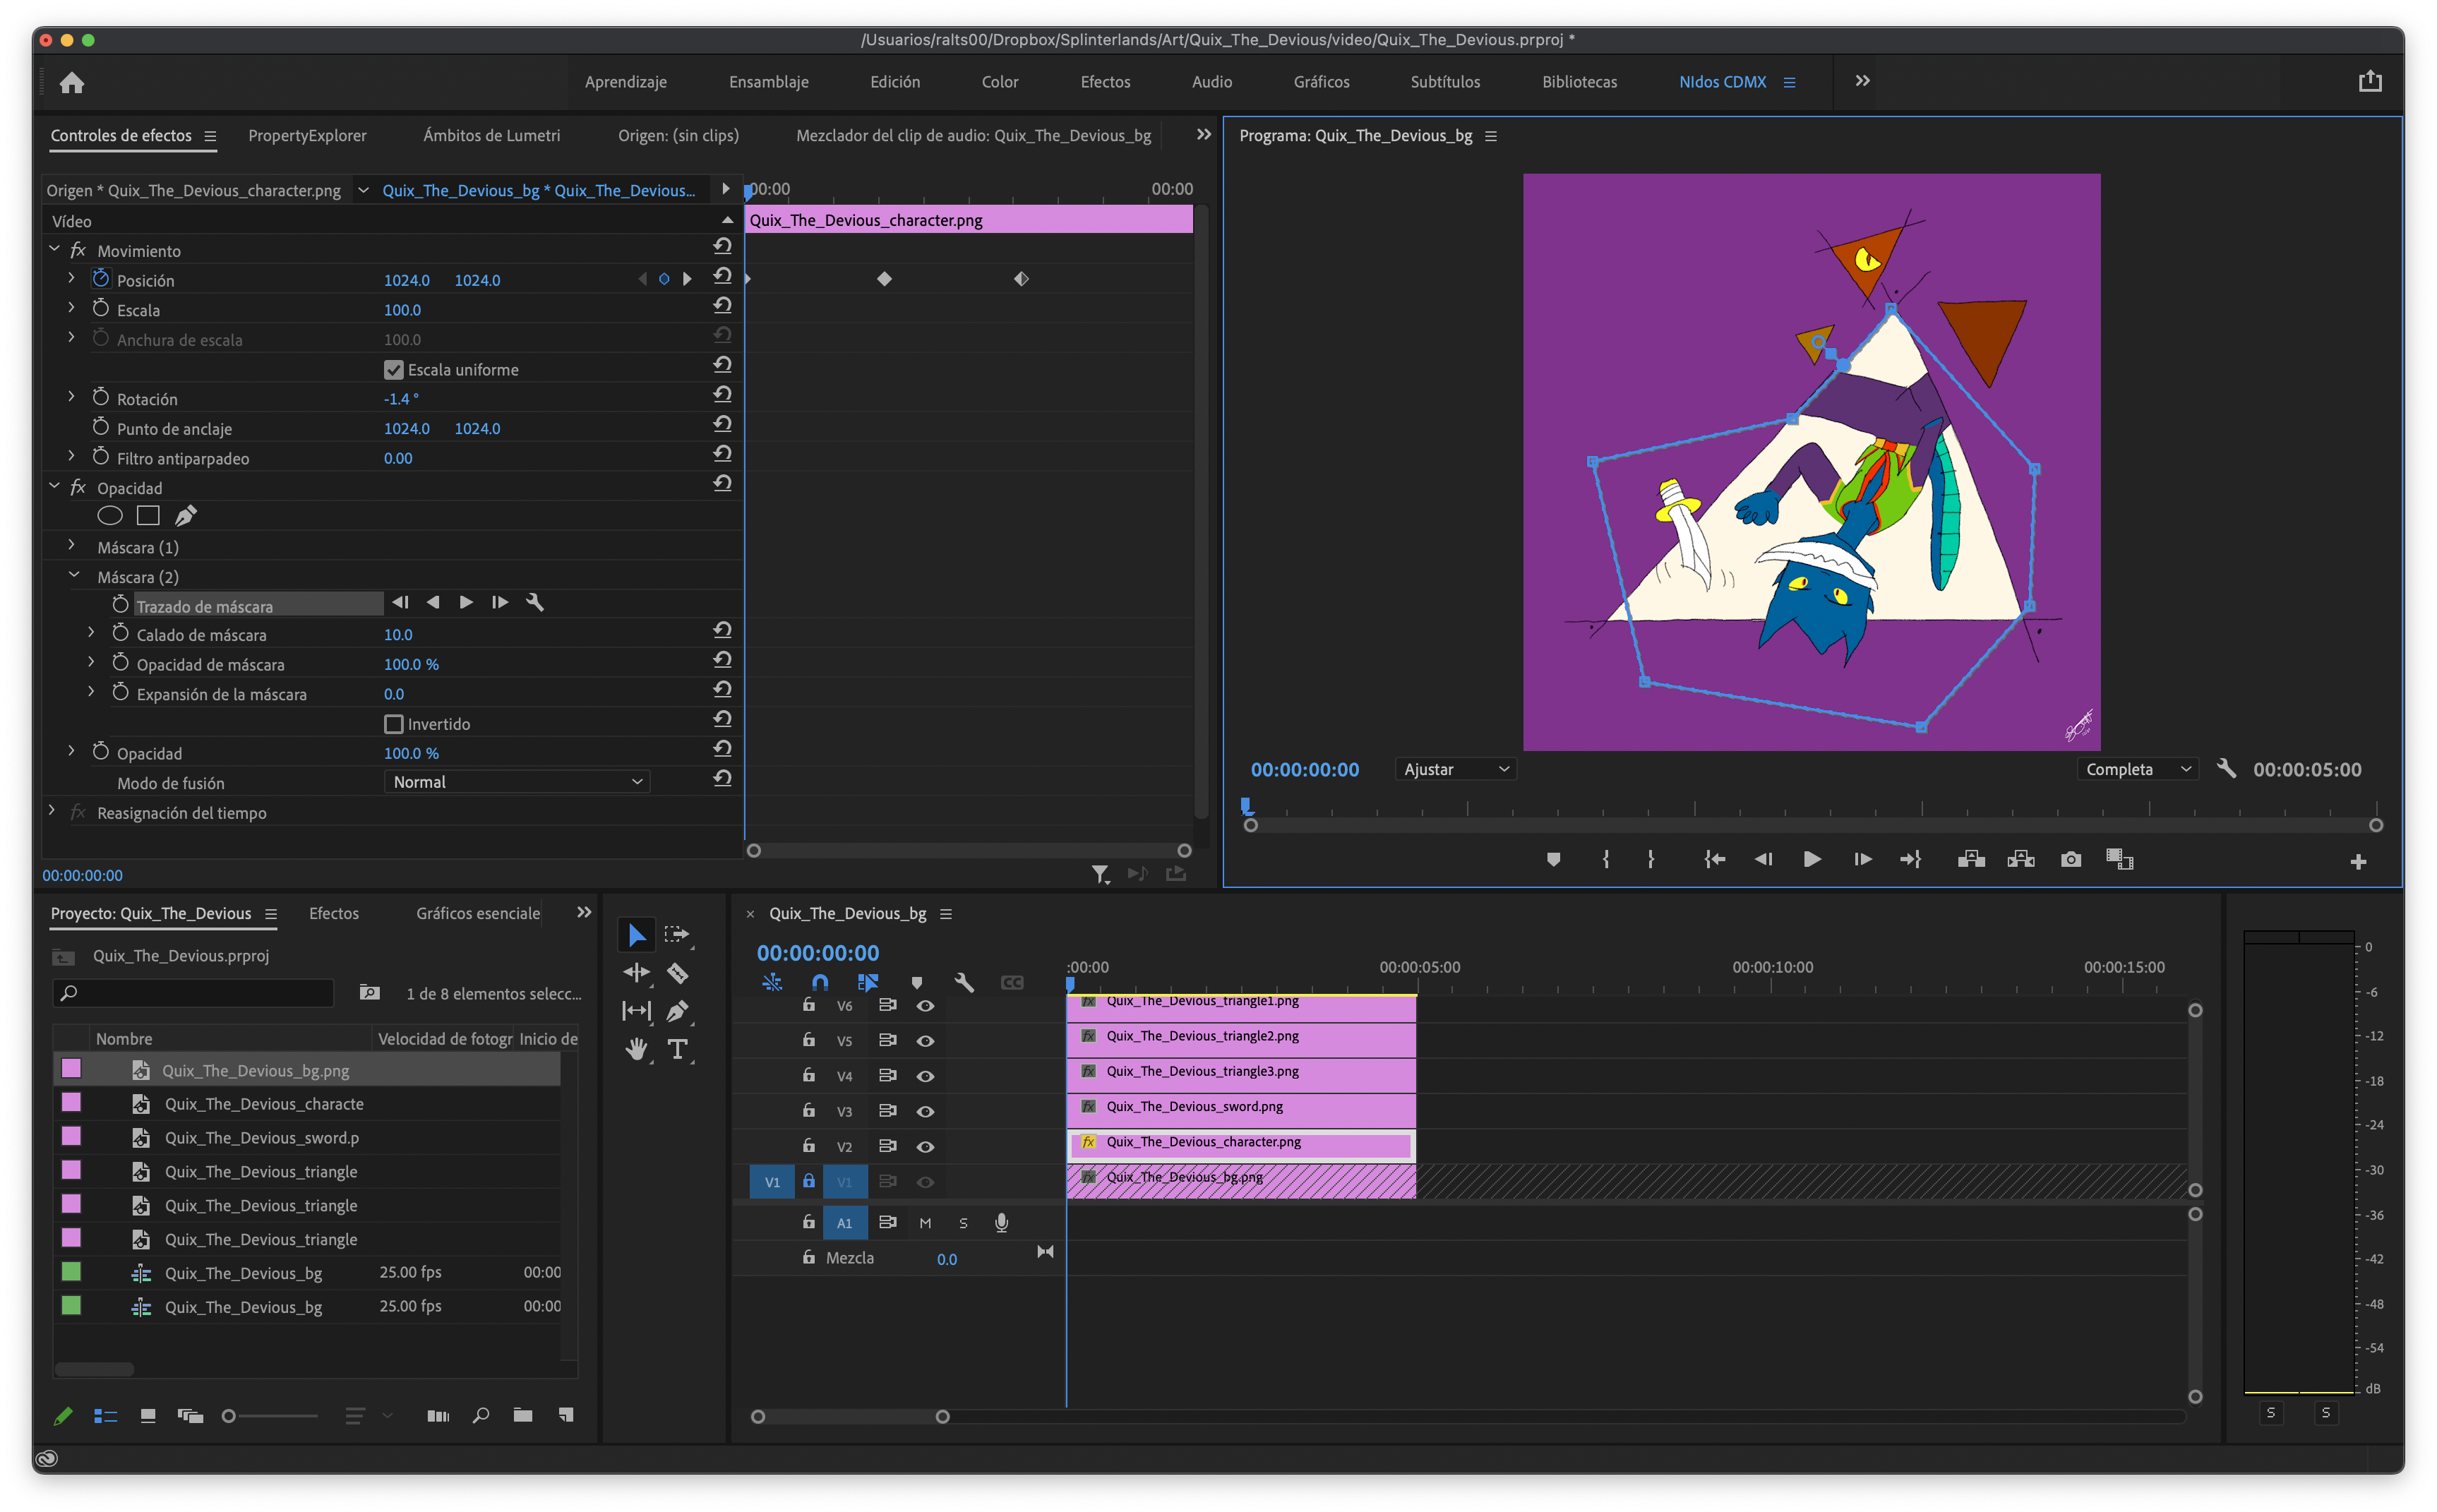
Task: Select the Ripple Edit tool
Action: coord(636,973)
